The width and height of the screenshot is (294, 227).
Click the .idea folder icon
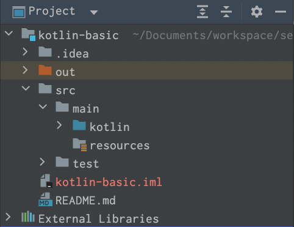(x=45, y=52)
